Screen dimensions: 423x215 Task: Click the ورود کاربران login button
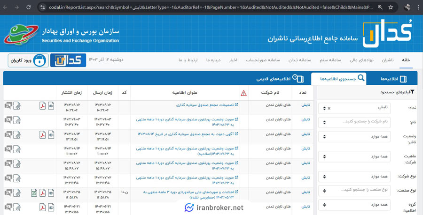pyautogui.click(x=28, y=60)
